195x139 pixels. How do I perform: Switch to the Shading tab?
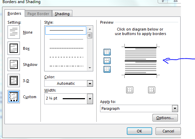62,14
